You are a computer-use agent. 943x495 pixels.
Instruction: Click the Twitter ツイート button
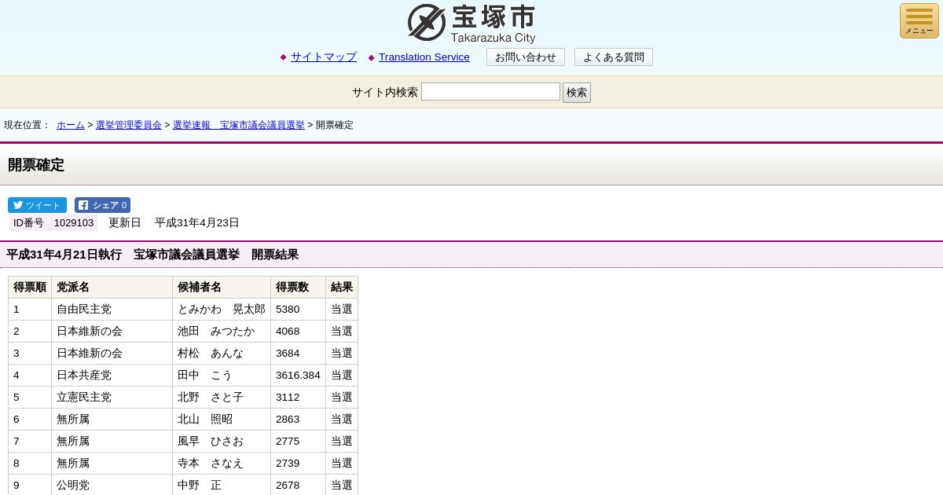point(37,205)
